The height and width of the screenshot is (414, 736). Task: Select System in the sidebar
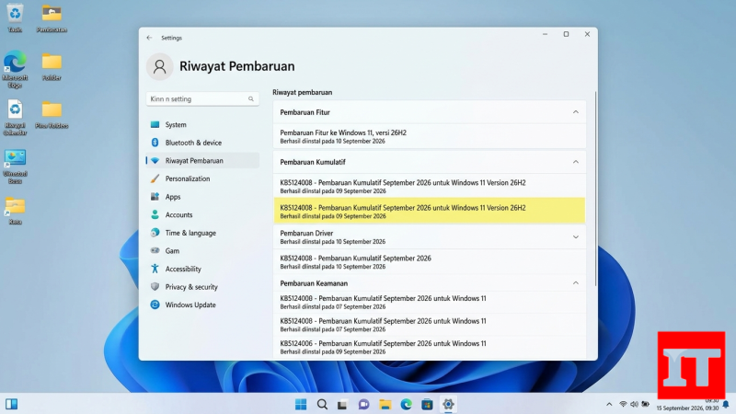tap(202, 124)
